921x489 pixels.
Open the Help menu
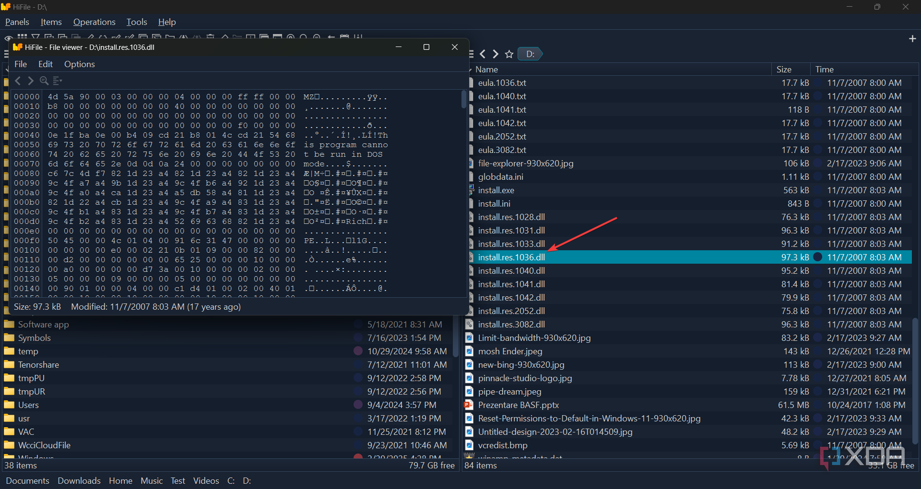pyautogui.click(x=167, y=22)
